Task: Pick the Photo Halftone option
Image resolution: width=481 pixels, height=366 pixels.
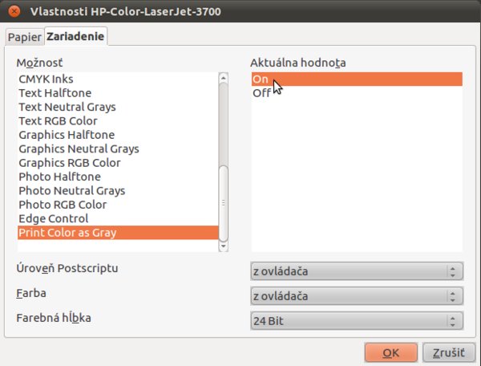Action: tap(118, 177)
